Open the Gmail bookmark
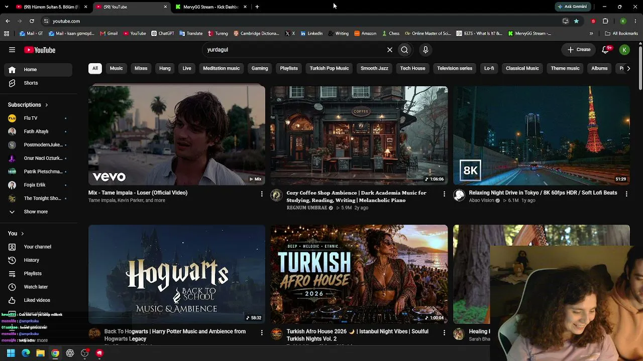Viewport: 643px width, 361px height. pos(109,34)
